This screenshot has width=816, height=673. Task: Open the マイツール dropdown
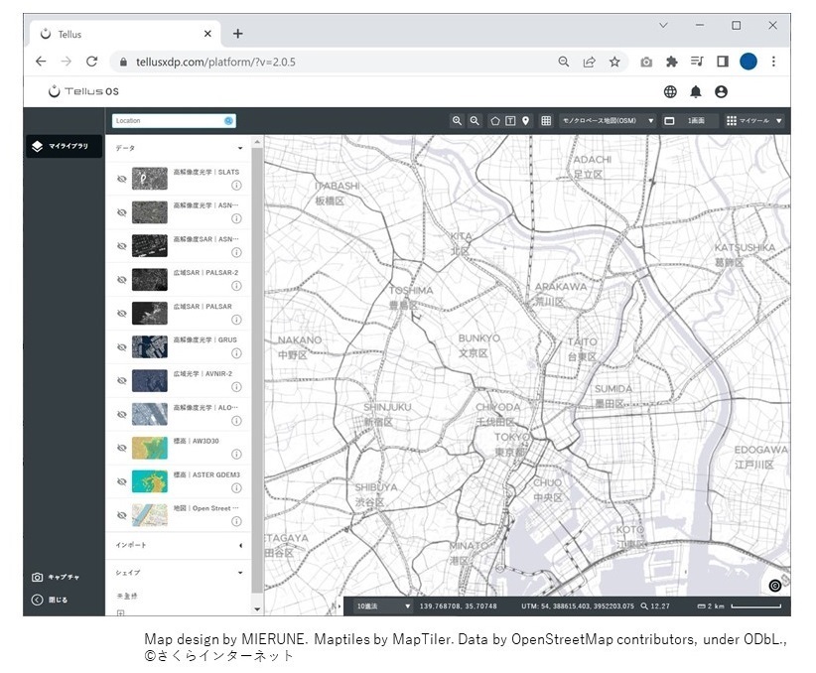754,121
